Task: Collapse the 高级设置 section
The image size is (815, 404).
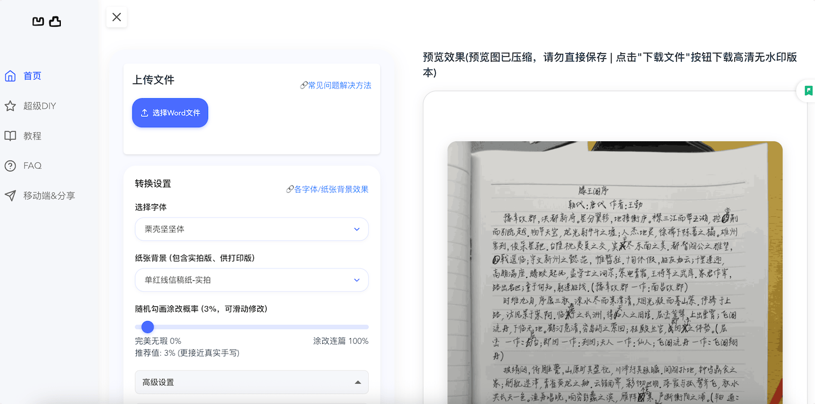Action: 252,382
